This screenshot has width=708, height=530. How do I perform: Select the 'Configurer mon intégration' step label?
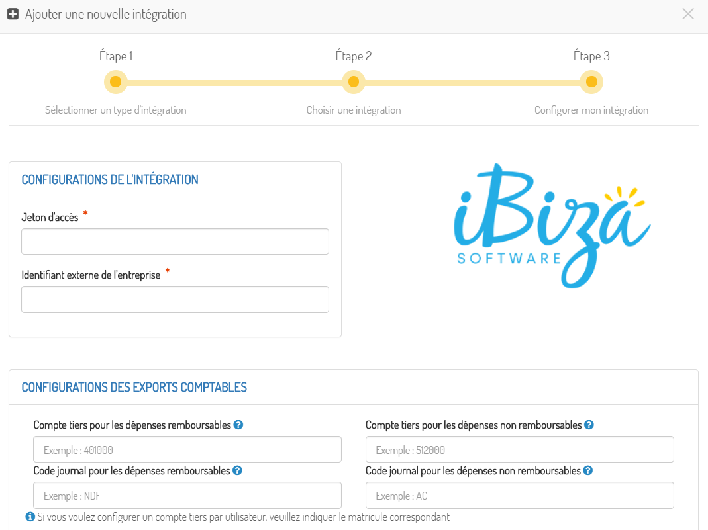pos(591,110)
